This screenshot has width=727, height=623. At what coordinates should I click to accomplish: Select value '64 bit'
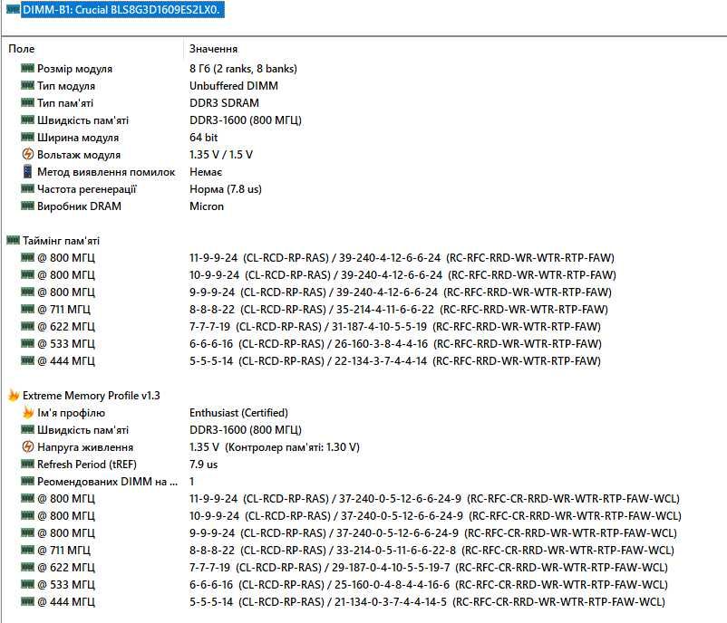(203, 137)
